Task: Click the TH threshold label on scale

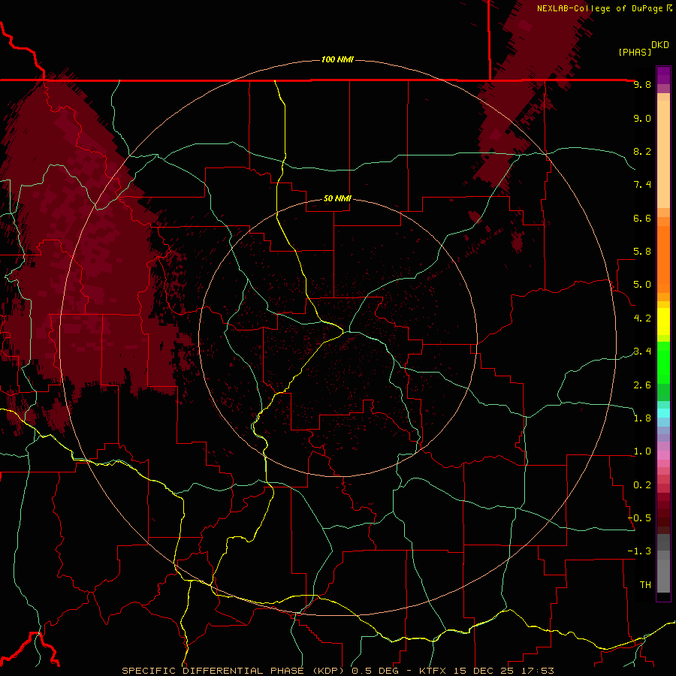Action: click(x=645, y=585)
